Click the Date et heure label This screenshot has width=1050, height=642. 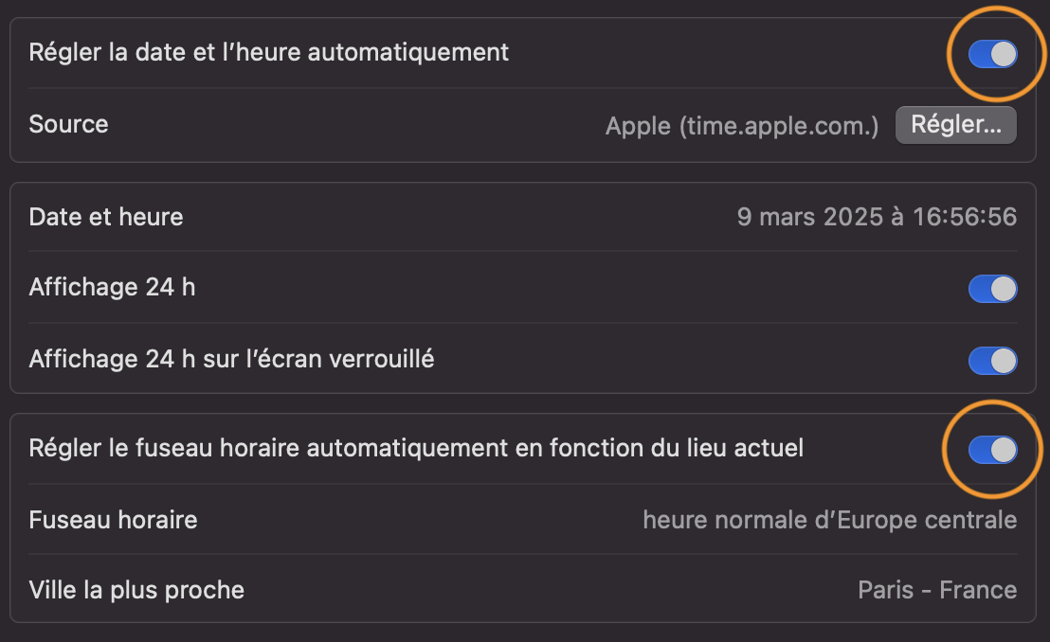(106, 217)
